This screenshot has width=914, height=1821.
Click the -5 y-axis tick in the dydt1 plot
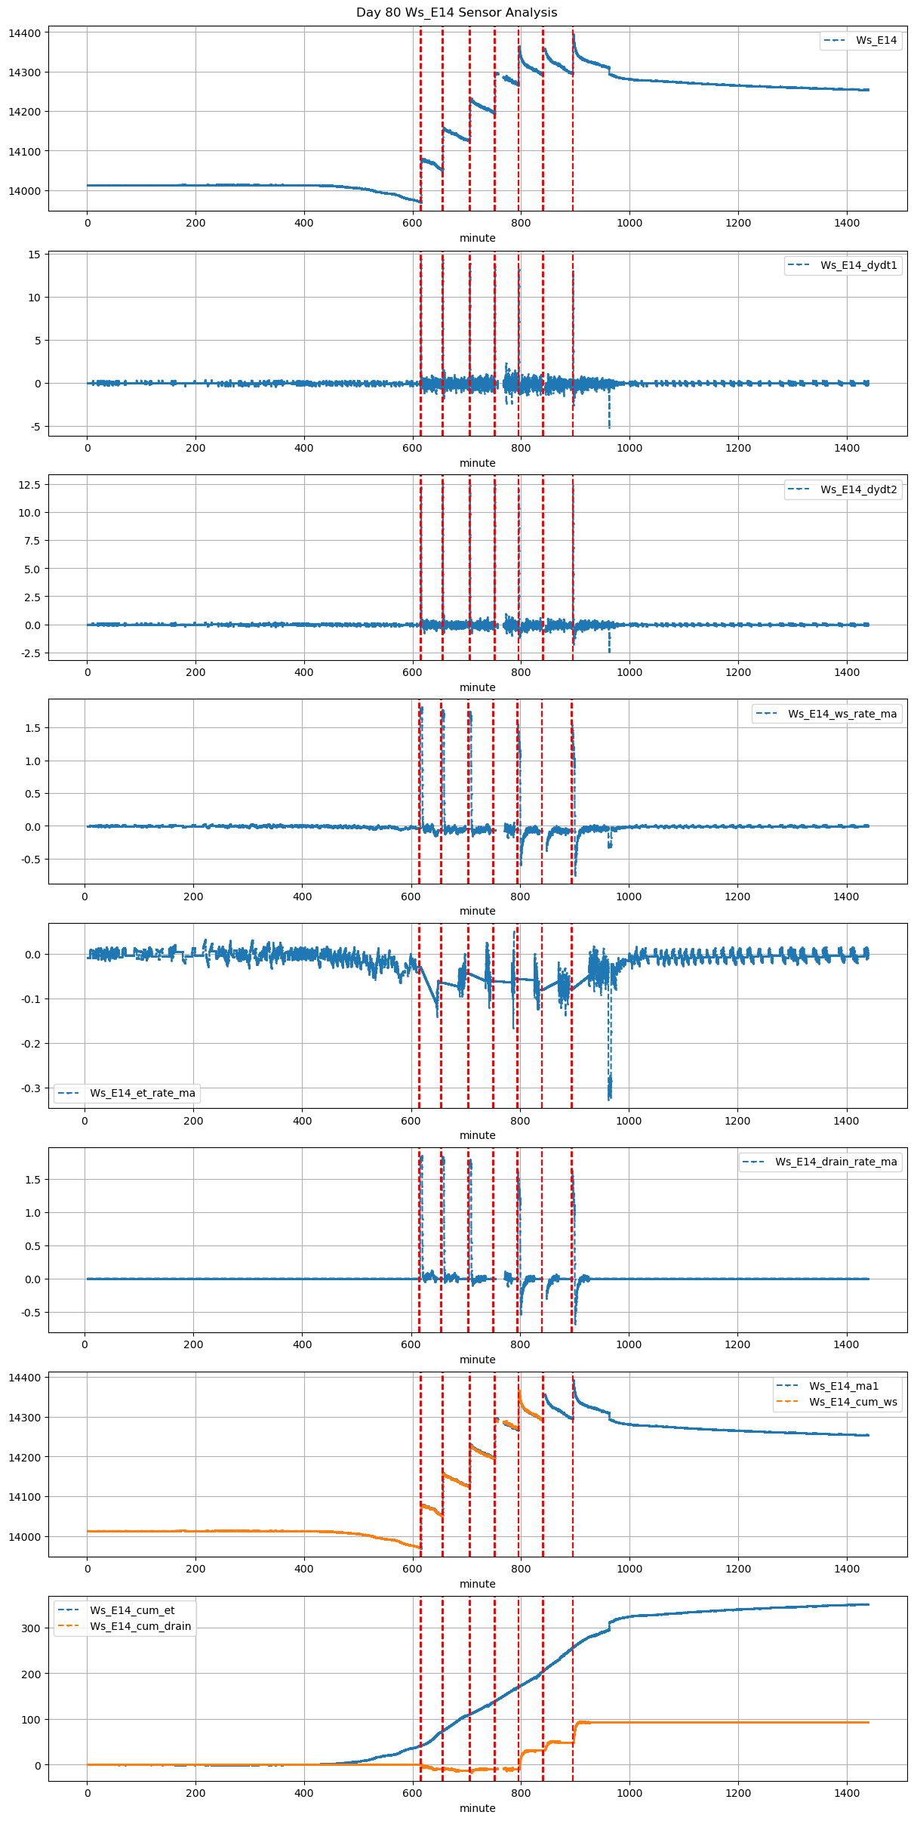coord(35,427)
